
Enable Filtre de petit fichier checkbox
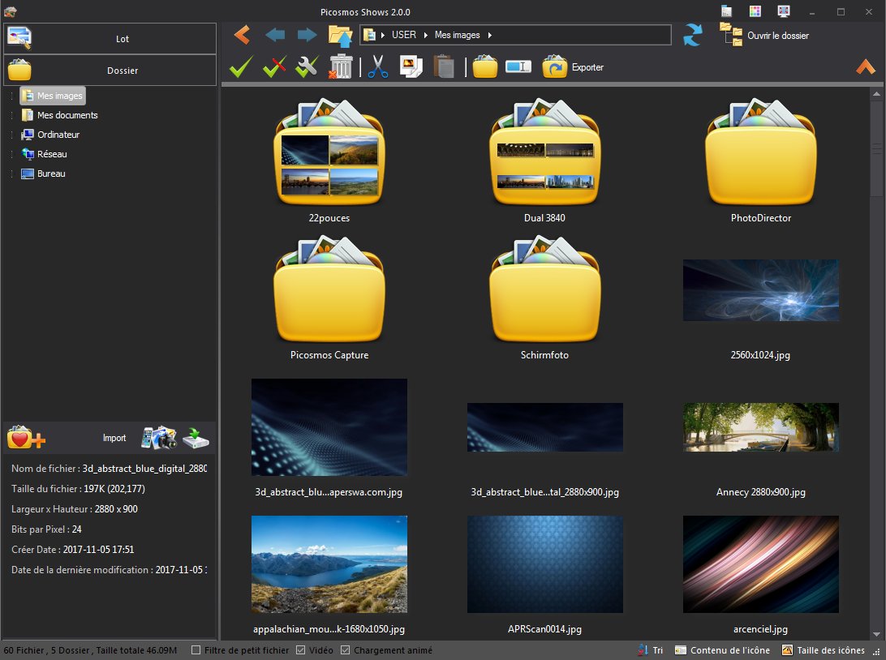click(x=196, y=649)
